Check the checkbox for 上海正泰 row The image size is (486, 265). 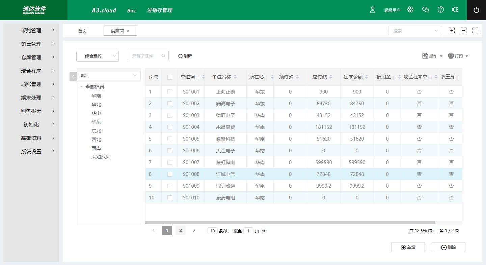tap(170, 91)
